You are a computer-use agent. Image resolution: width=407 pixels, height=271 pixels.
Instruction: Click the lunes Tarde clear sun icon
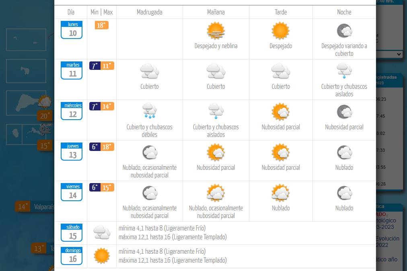[281, 31]
